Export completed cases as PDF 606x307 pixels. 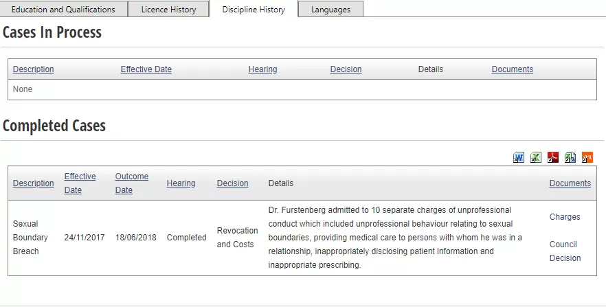pos(553,157)
